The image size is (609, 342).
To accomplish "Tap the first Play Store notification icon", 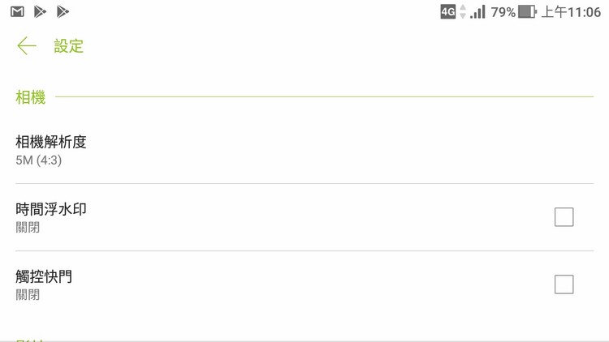I will point(40,11).
